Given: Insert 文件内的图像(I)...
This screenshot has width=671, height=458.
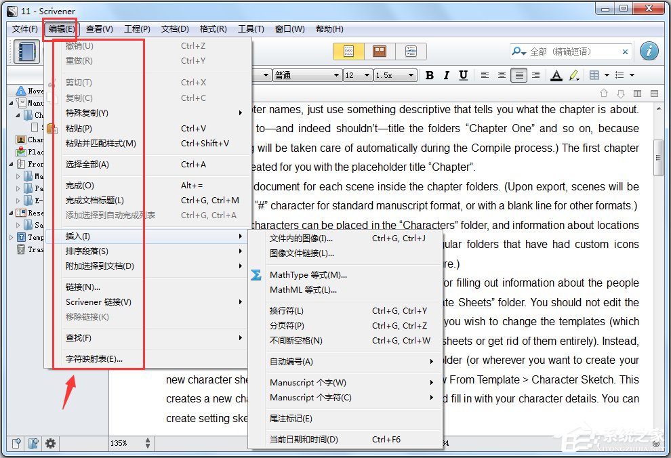Looking at the screenshot, I should [346, 238].
